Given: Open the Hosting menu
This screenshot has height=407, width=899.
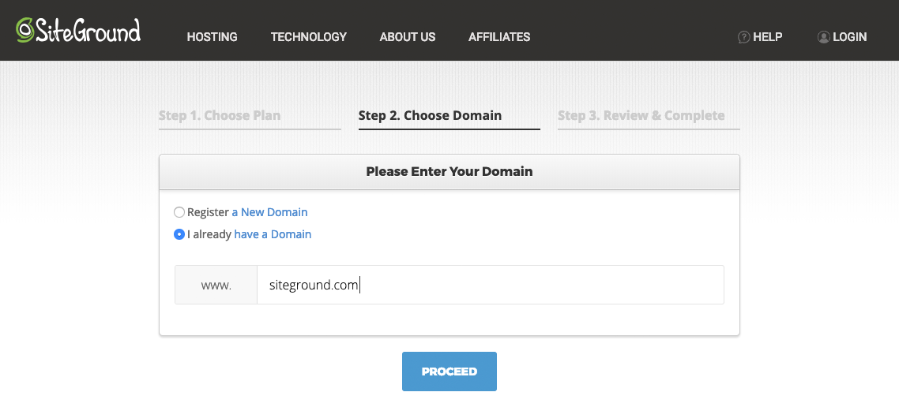Looking at the screenshot, I should [x=213, y=37].
